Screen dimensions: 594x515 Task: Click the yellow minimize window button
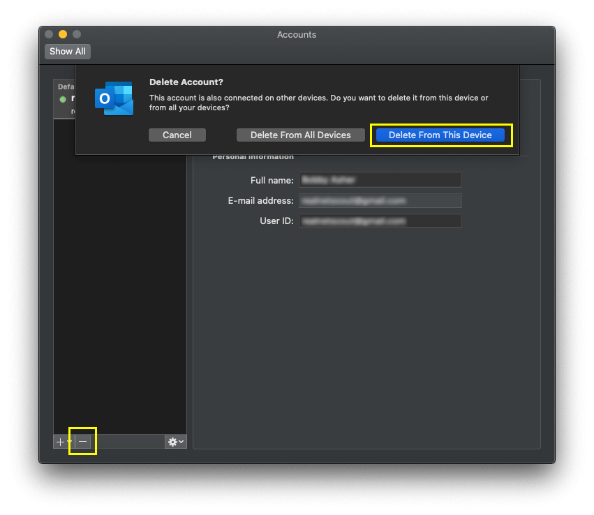point(63,34)
